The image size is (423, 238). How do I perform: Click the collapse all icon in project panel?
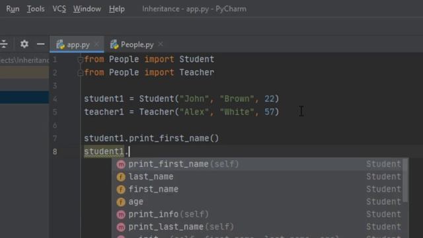pos(3,44)
